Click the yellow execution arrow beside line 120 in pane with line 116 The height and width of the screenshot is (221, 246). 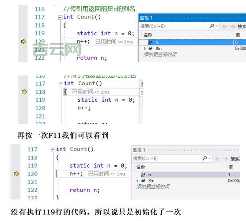pyautogui.click(x=24, y=42)
